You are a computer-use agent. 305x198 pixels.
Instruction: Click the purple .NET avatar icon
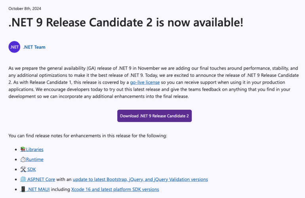point(14,47)
